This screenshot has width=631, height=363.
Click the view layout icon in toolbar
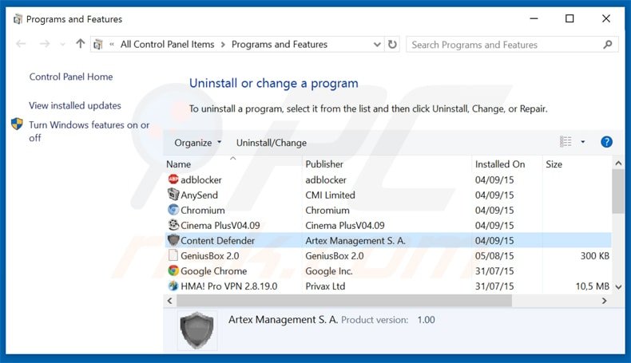(566, 142)
